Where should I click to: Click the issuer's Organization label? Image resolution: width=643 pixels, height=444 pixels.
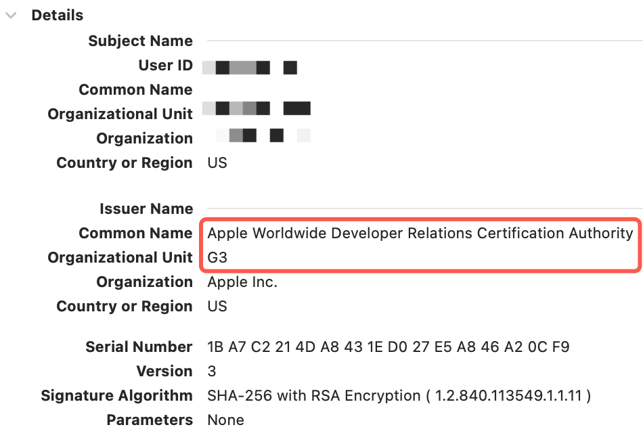tap(144, 282)
